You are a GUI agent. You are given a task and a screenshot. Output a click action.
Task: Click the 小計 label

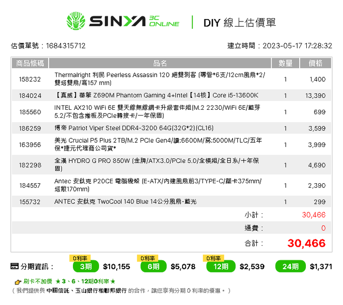click(x=254, y=215)
